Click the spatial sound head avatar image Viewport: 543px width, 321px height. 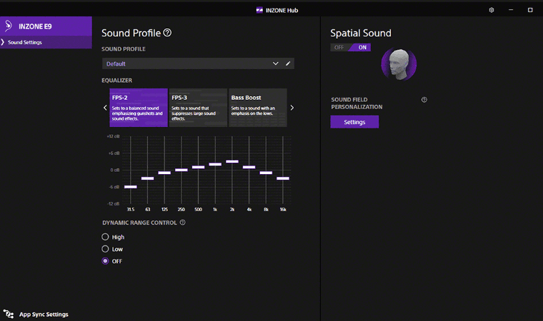(x=399, y=64)
